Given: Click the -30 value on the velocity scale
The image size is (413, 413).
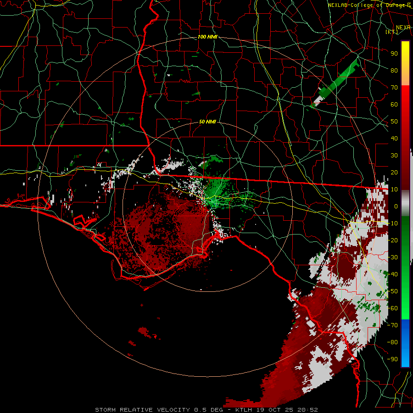Looking at the screenshot, I should pos(392,257).
